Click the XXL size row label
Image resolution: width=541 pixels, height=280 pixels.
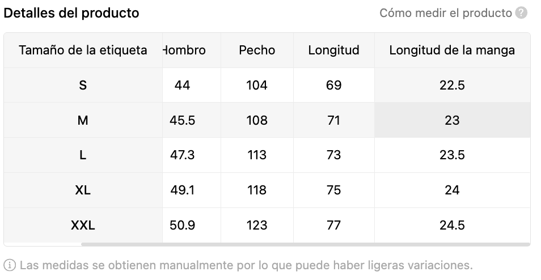pyautogui.click(x=83, y=225)
